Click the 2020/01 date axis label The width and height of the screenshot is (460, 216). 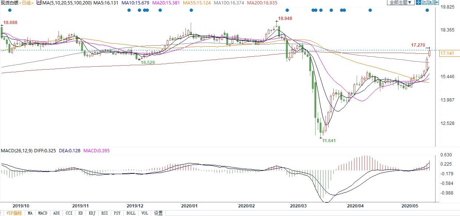190,206
